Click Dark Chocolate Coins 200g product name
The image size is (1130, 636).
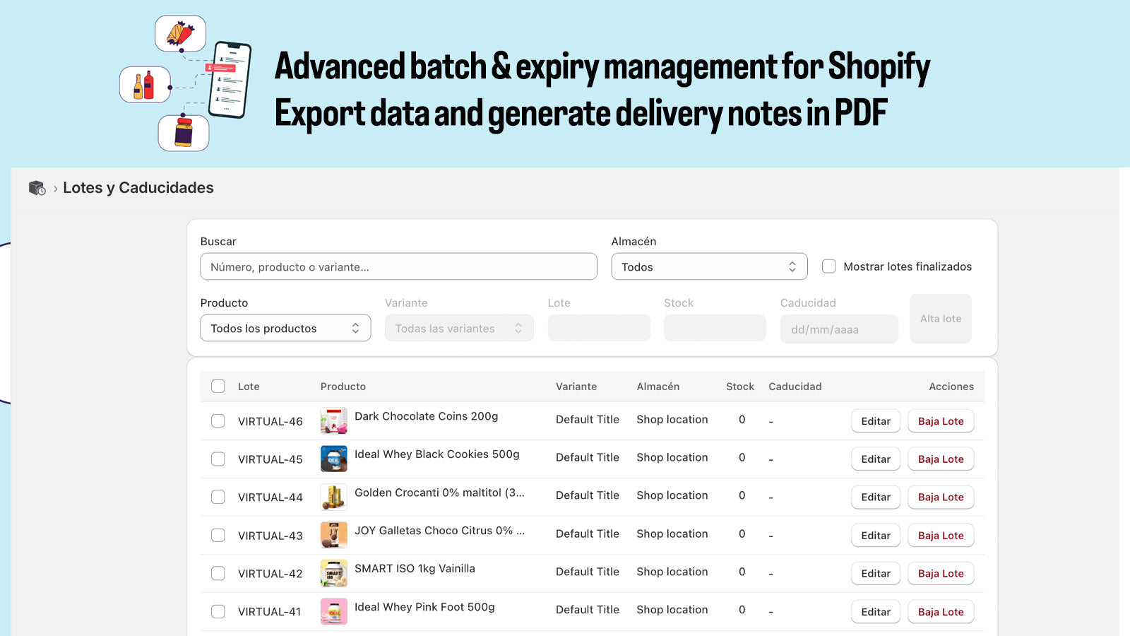click(x=427, y=416)
